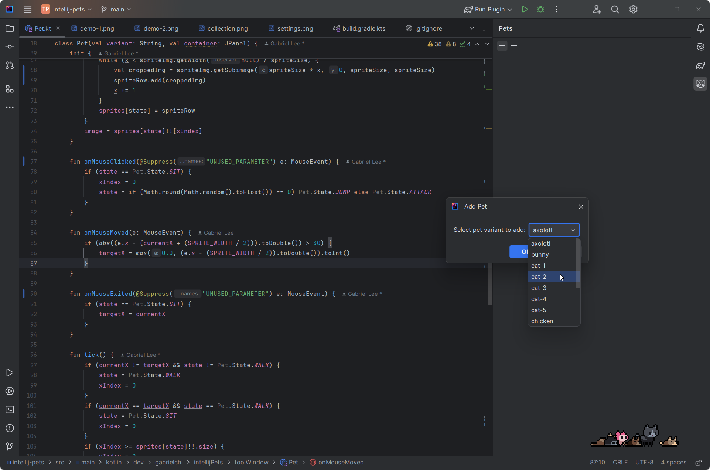Add a pet with plus button
710x470 pixels.
[x=502, y=45]
